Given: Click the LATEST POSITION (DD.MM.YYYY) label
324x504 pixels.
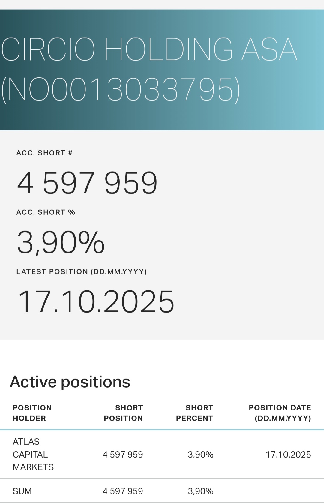Looking at the screenshot, I should (82, 272).
